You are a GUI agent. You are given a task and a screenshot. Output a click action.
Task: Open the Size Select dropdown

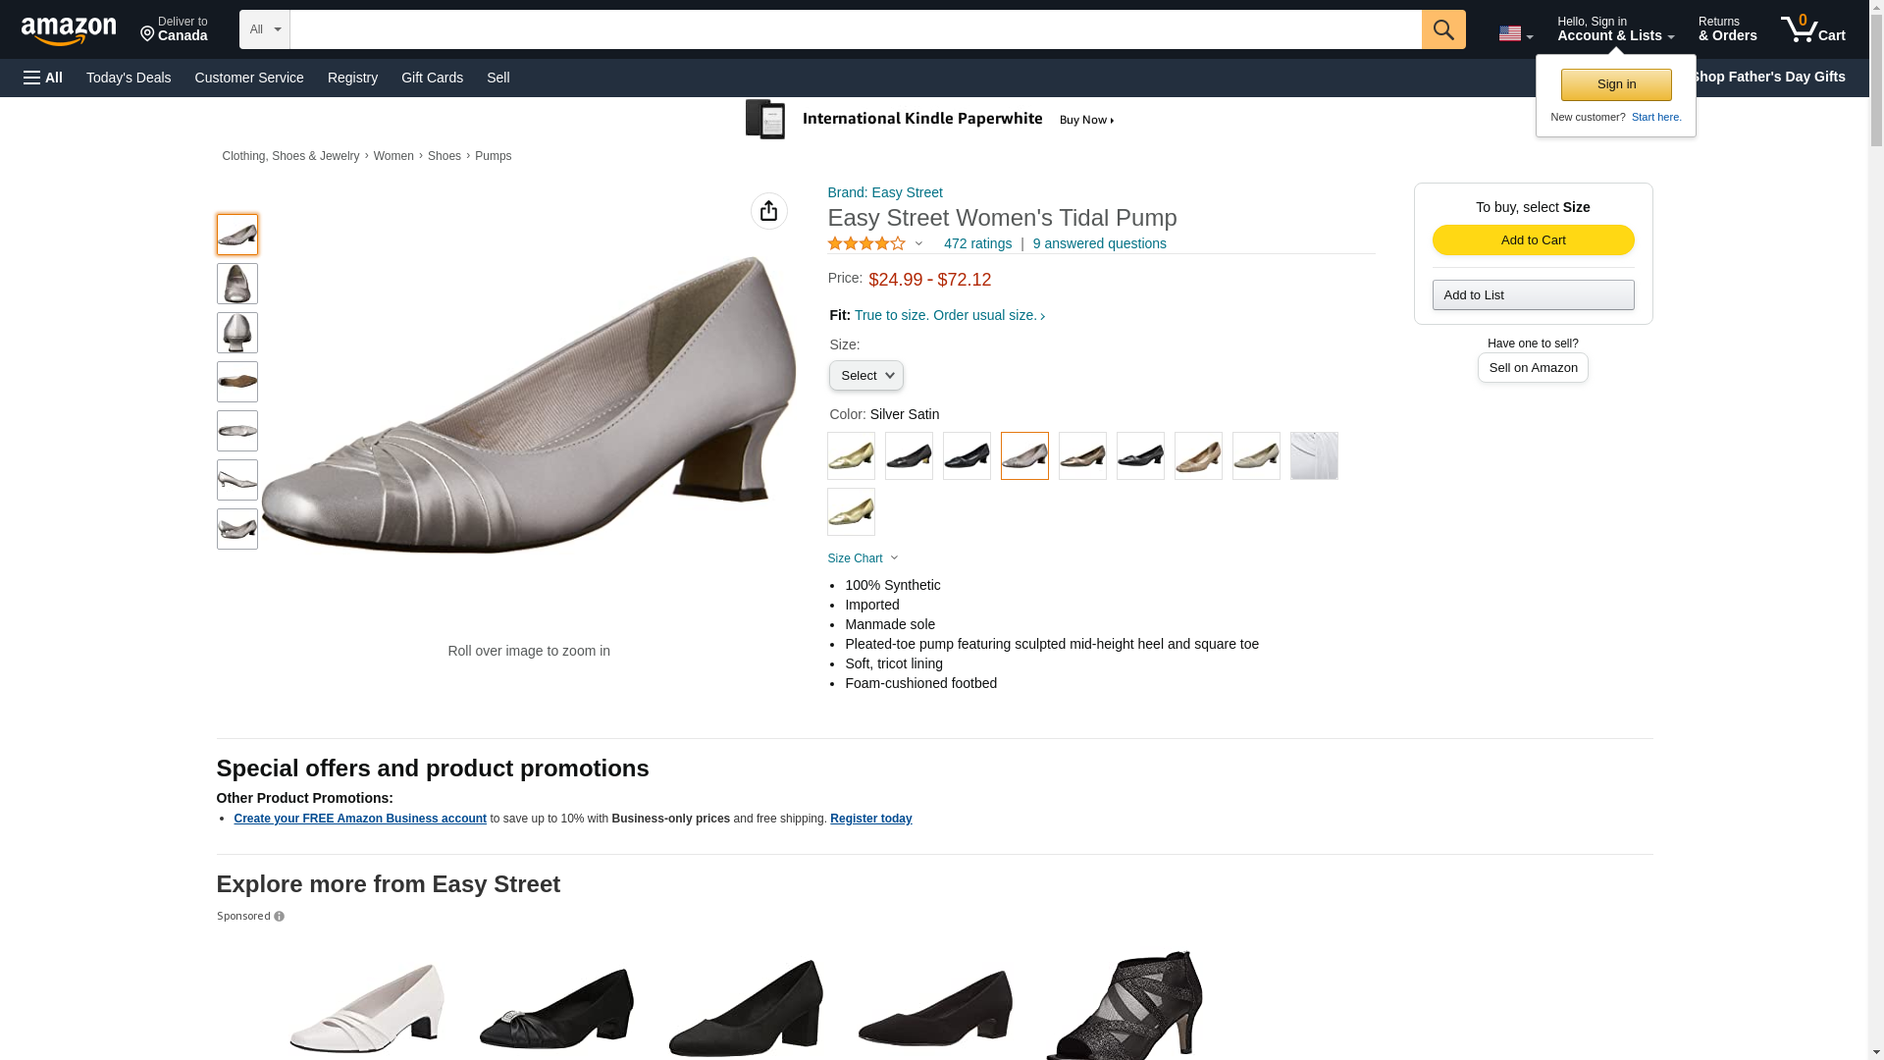[x=865, y=376]
